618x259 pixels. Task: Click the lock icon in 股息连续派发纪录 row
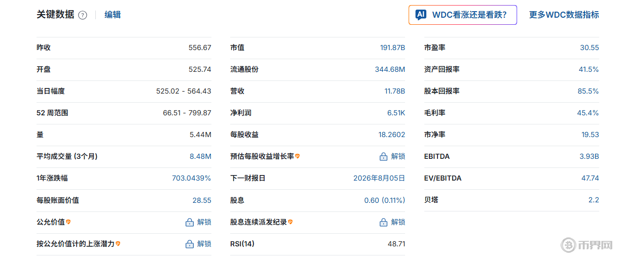pyautogui.click(x=384, y=222)
